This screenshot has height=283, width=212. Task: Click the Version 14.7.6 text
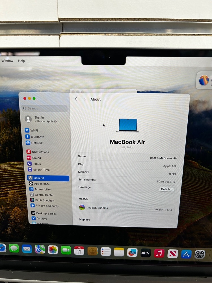(x=163, y=209)
